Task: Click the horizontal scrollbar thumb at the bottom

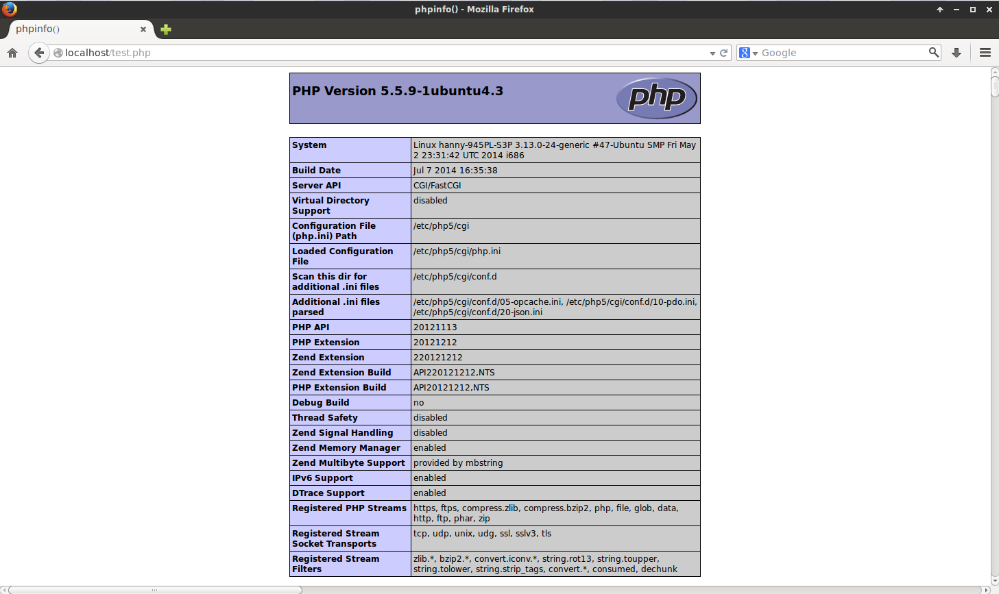Action: point(155,590)
